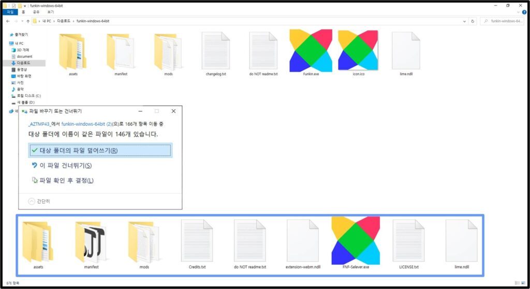Screen dimensions: 530x289
Task: Click funkin-windows-64bit (2) destination link in dialog
Action: pyautogui.click(x=86, y=124)
